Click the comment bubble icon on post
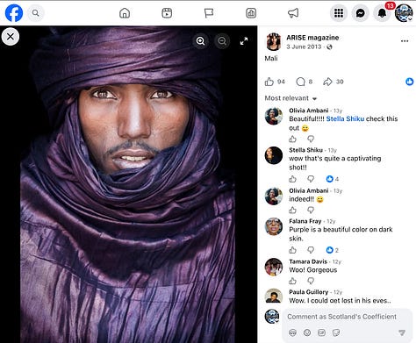This screenshot has width=416, height=343. pos(300,82)
